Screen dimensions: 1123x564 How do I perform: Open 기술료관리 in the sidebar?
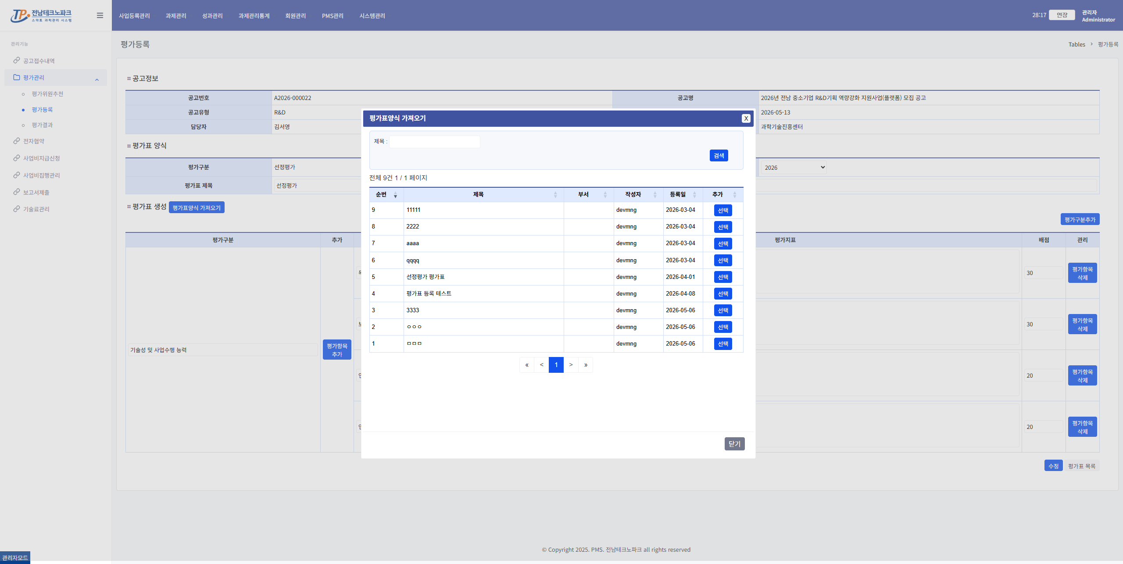[36, 209]
